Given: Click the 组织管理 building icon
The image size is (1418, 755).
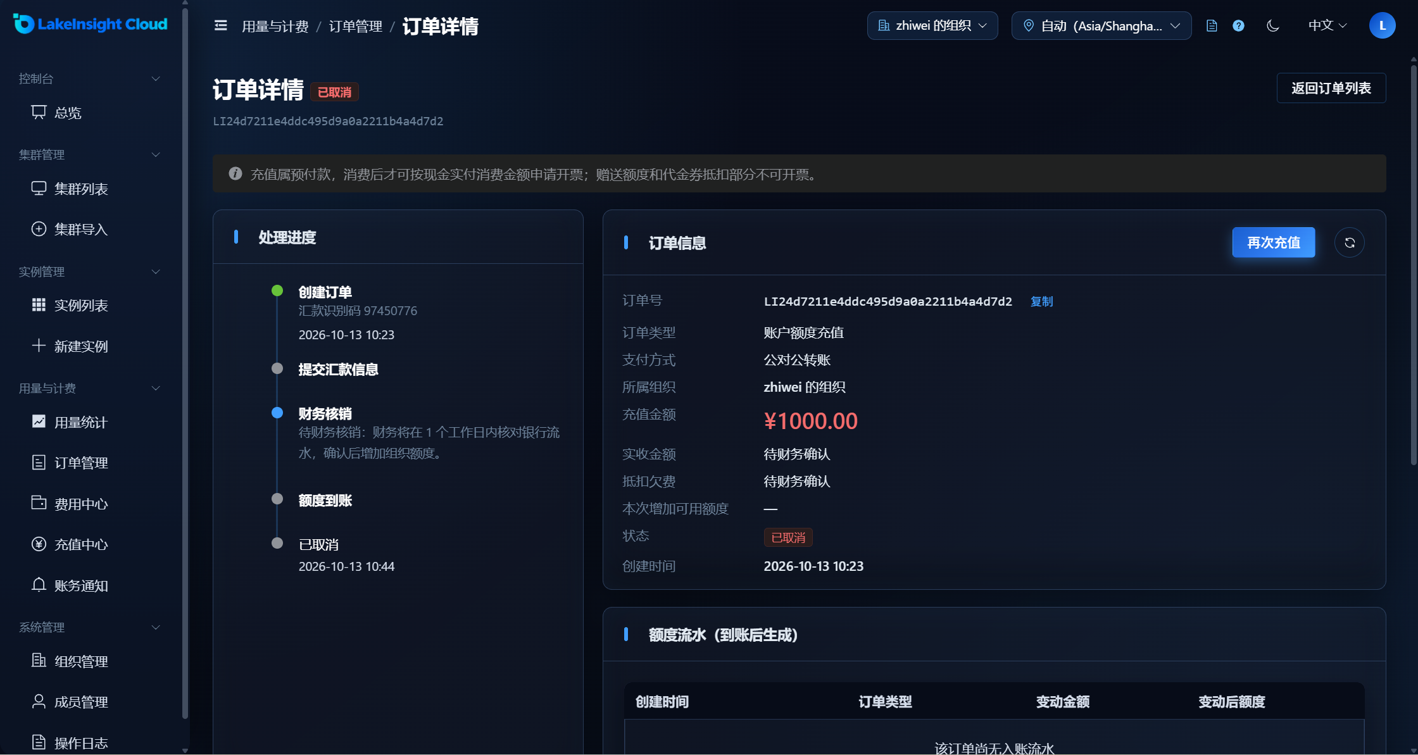Looking at the screenshot, I should point(39,661).
